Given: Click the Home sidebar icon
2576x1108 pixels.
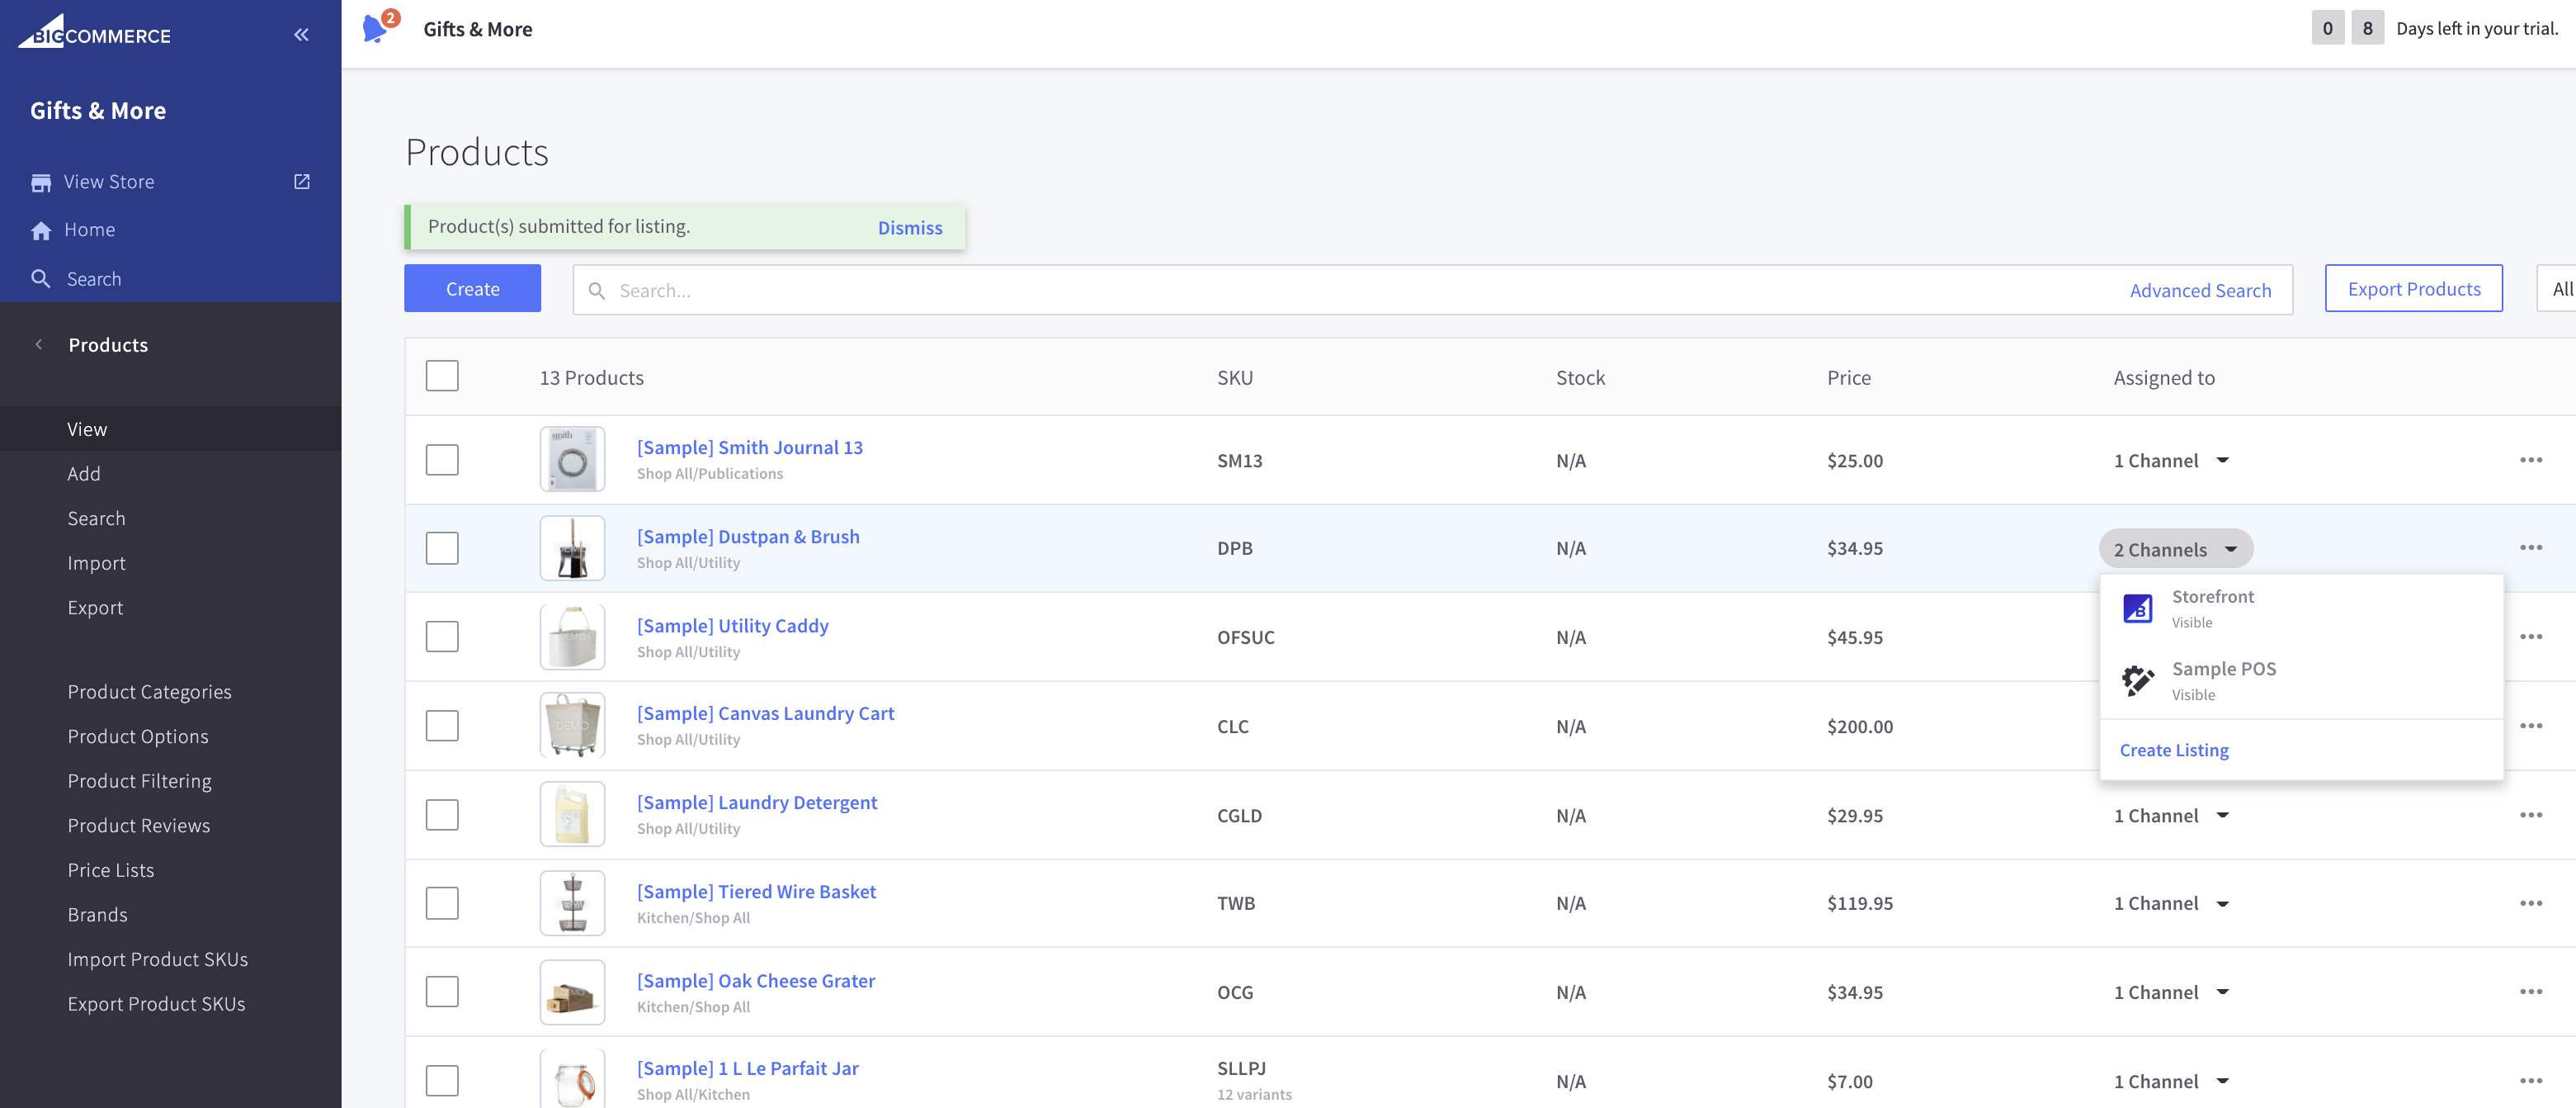Looking at the screenshot, I should tap(41, 229).
